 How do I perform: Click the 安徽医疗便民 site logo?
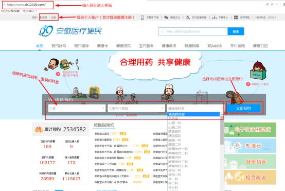pos(70,31)
